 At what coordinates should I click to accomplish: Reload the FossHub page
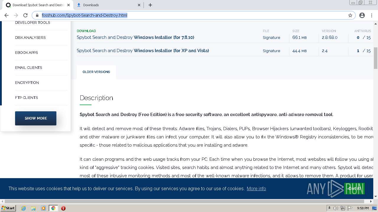[25, 15]
